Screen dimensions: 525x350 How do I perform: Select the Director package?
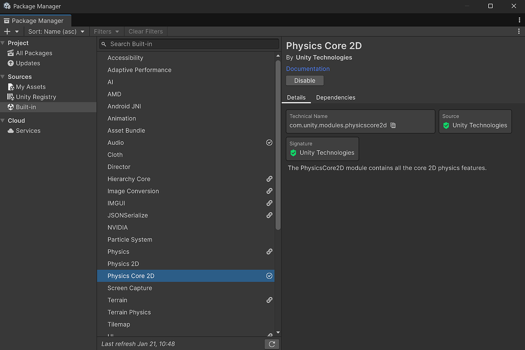tap(186, 167)
